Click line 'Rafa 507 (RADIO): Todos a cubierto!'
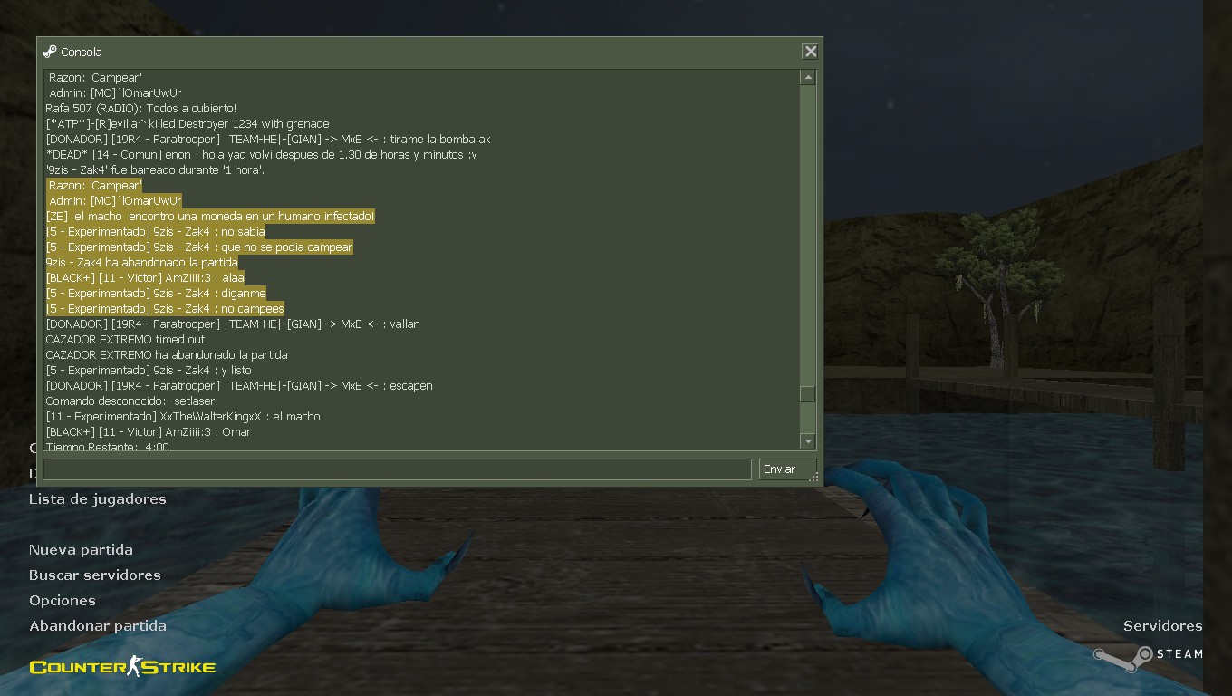This screenshot has width=1232, height=696. point(141,109)
